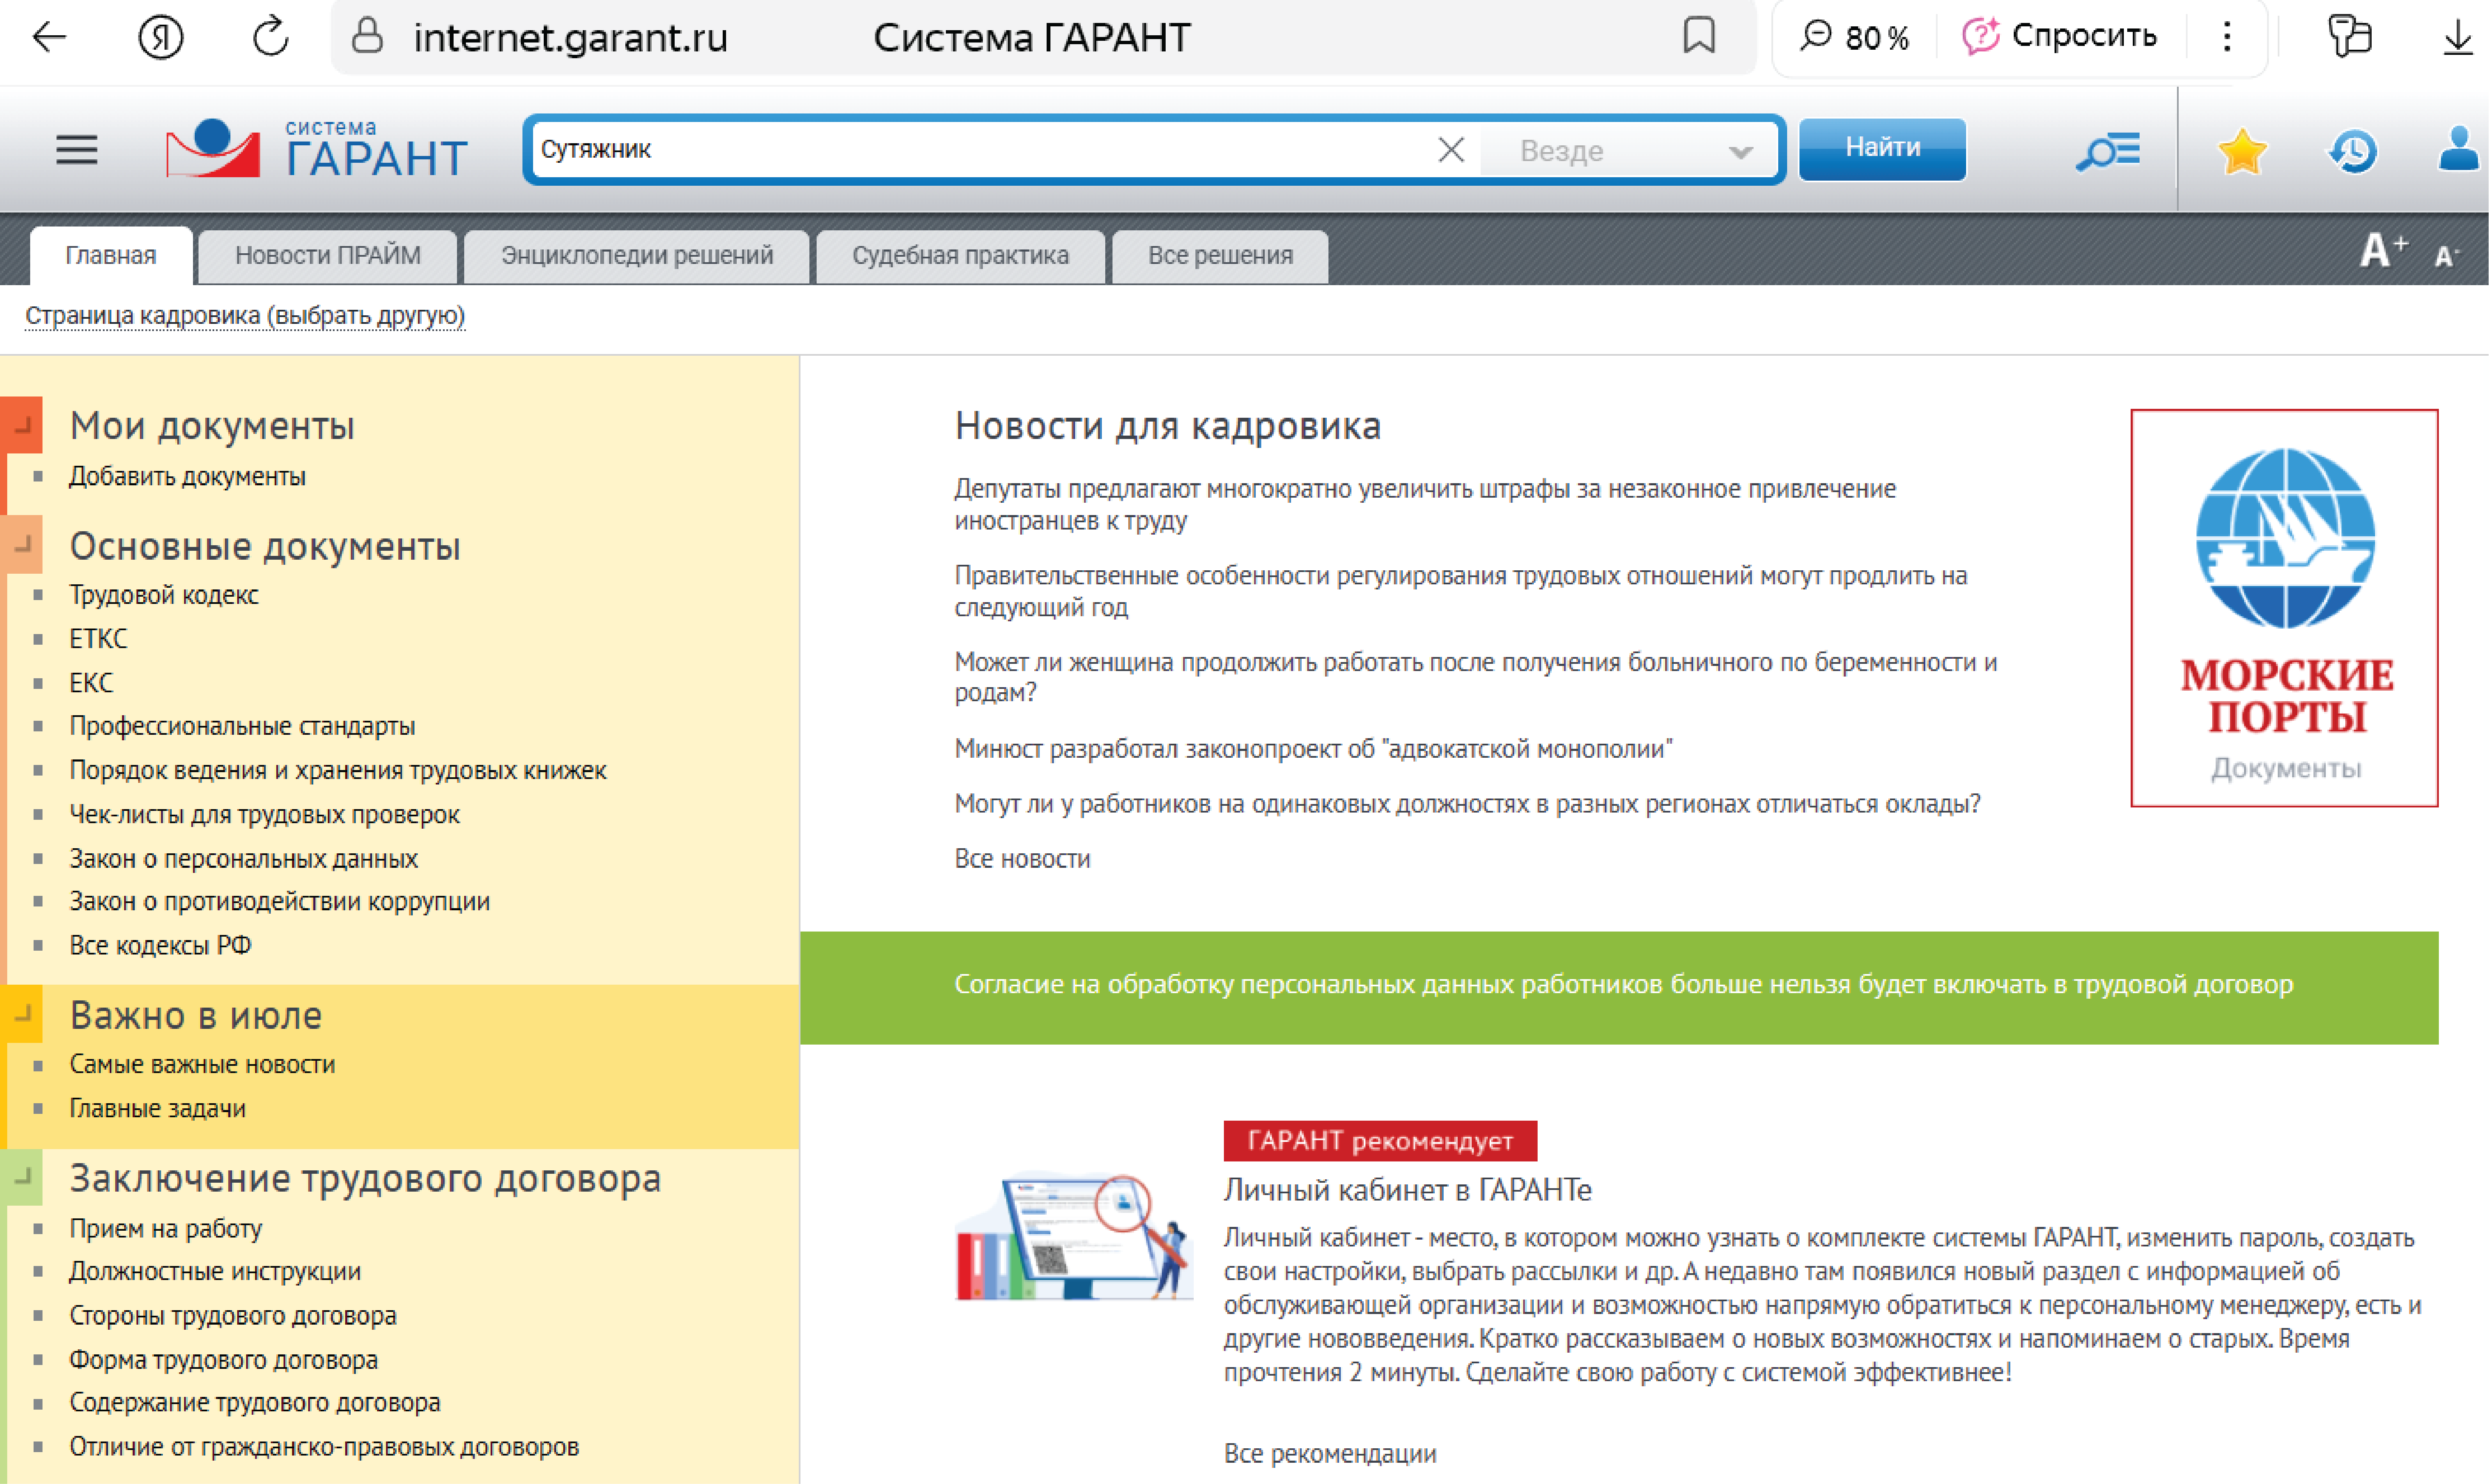Click the Морские порты documents banner
The image size is (2489, 1484).
2284,608
